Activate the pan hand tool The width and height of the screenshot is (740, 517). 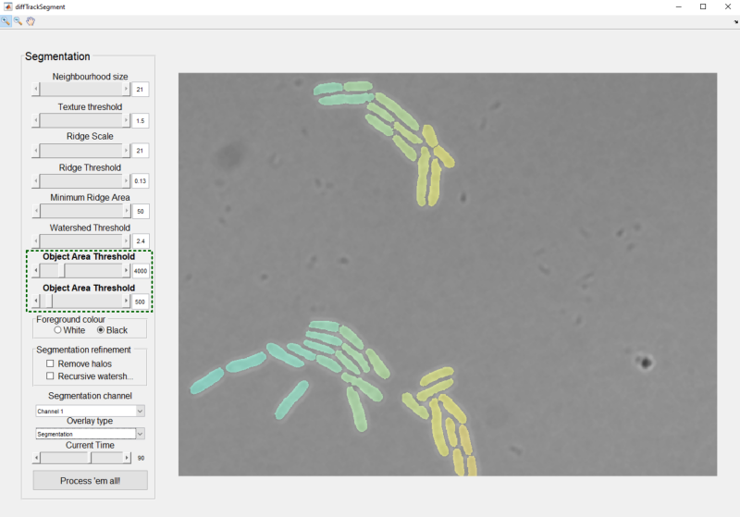coord(31,21)
